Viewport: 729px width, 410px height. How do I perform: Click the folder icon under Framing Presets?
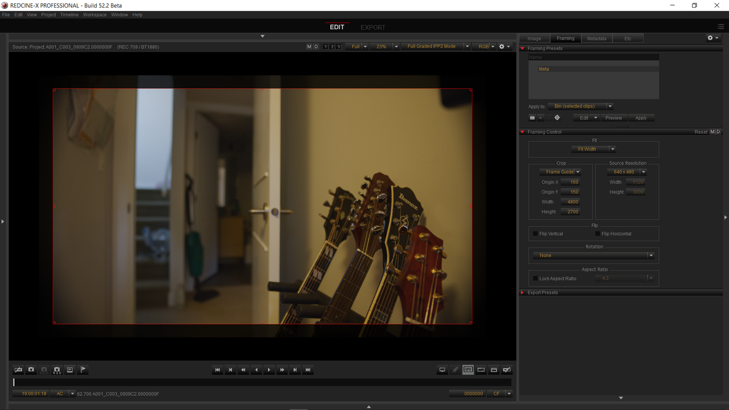click(532, 118)
